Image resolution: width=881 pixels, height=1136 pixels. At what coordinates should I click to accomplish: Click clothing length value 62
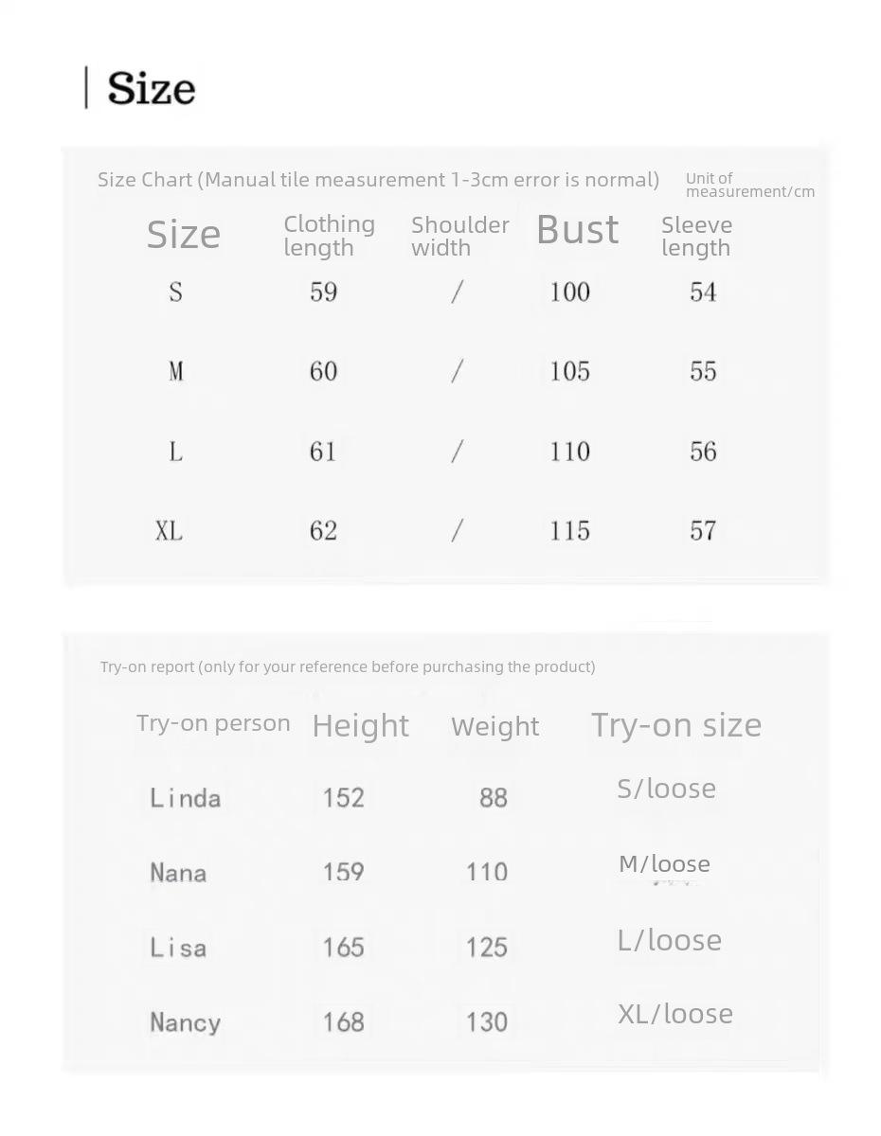coord(323,531)
